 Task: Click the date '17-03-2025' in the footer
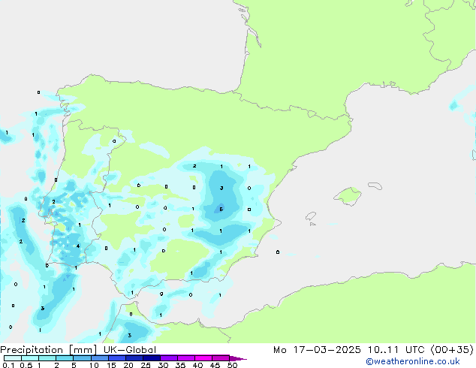pos(327,350)
